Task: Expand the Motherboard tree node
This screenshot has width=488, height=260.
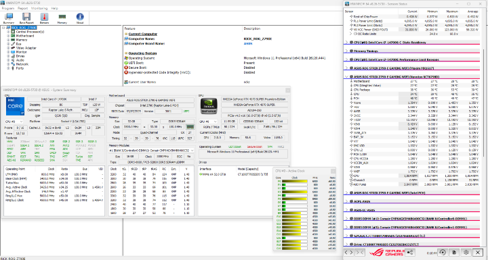Action: (x=8, y=36)
